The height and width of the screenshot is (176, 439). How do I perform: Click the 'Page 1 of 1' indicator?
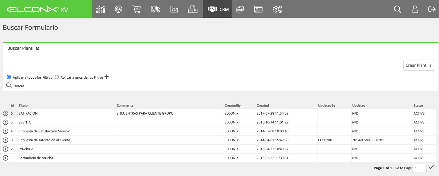(383, 168)
